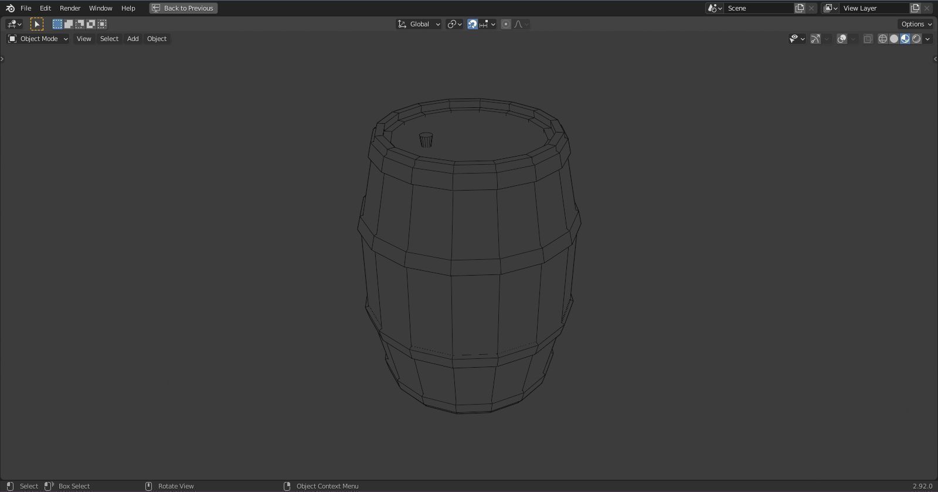Image resolution: width=938 pixels, height=492 pixels.
Task: Toggle viewport overlays
Action: click(842, 39)
